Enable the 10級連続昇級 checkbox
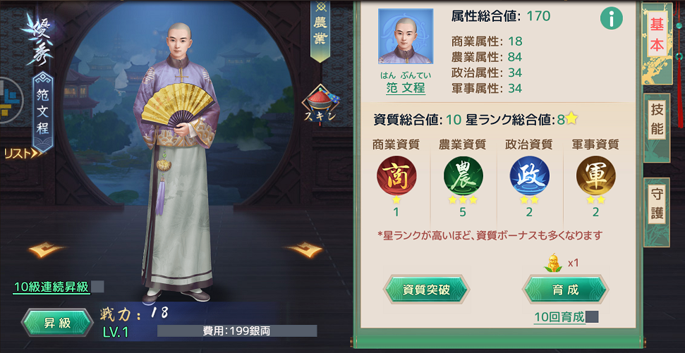The width and height of the screenshot is (685, 353). pyautogui.click(x=98, y=287)
